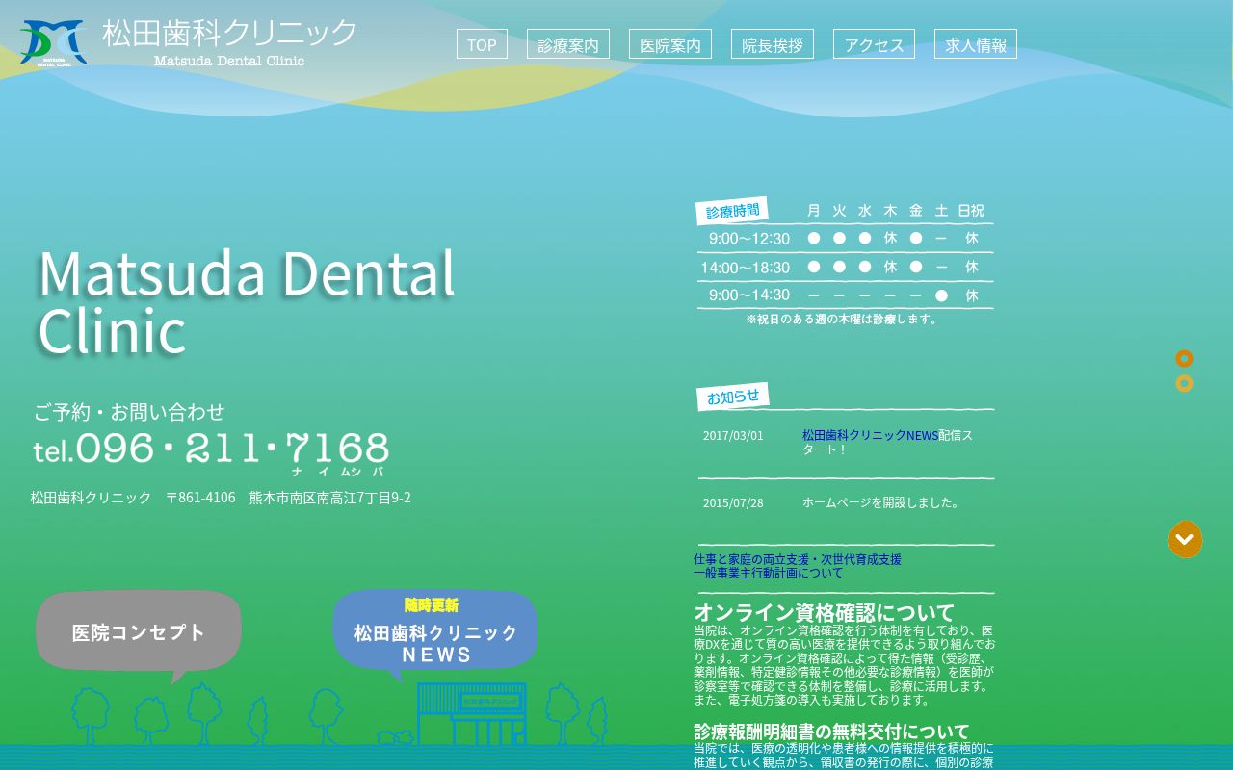Click the clinic address 熊本市南区南高江7丁目9-2
The height and width of the screenshot is (770, 1233).
click(x=330, y=498)
